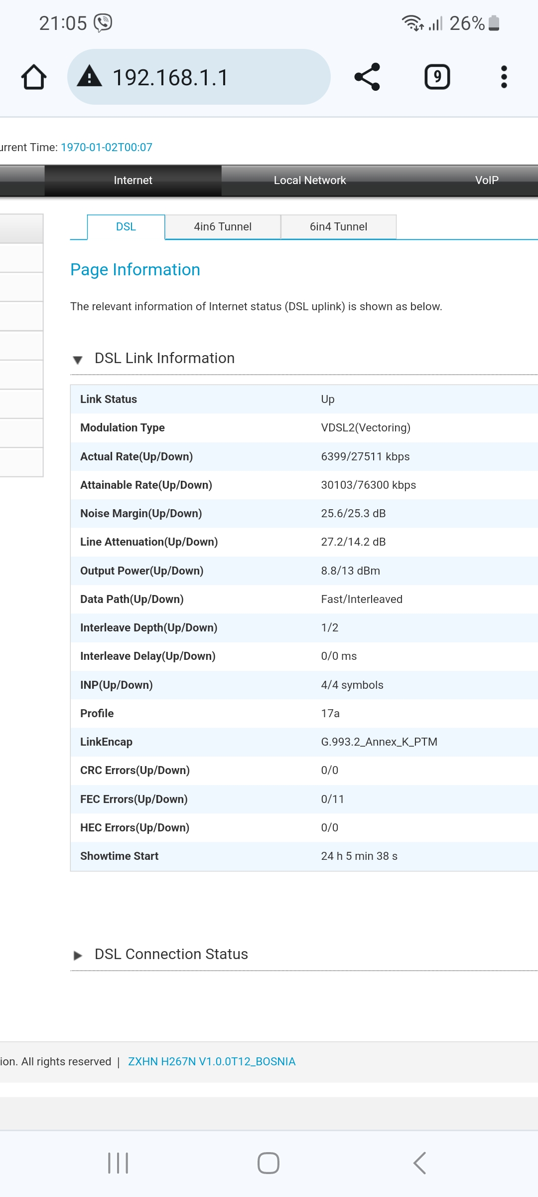Open the Internet main menu tab
The width and height of the screenshot is (538, 1197).
133,180
